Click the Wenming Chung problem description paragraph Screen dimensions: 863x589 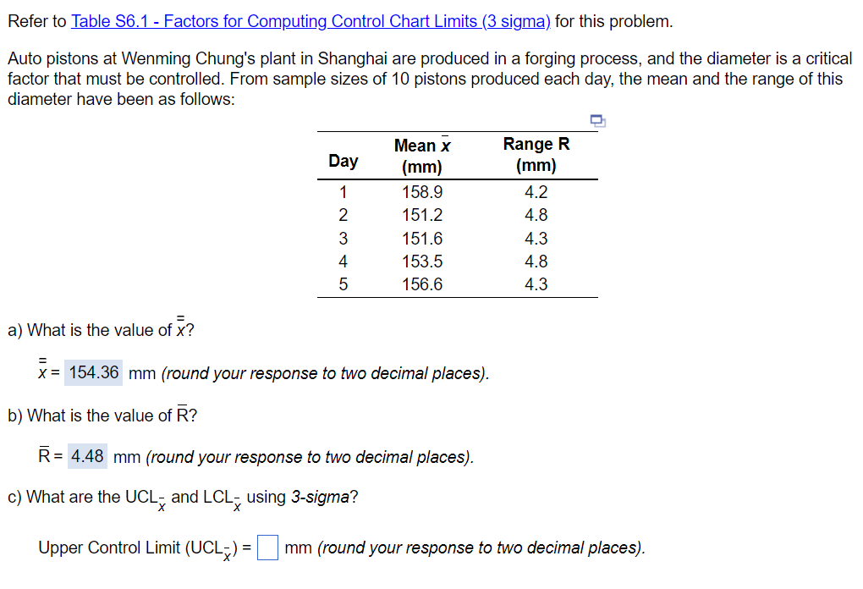point(423,79)
